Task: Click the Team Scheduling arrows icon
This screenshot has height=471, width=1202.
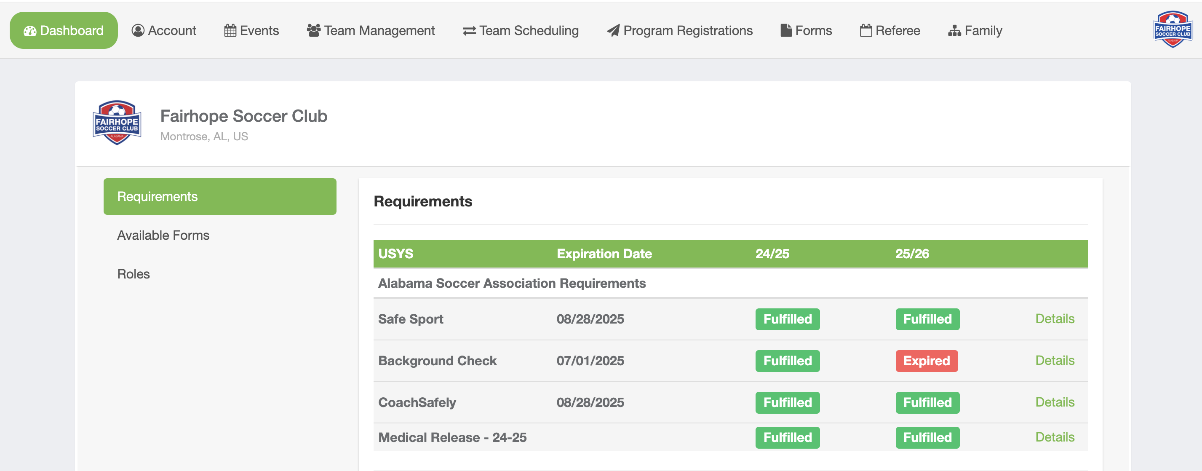Action: click(x=469, y=31)
